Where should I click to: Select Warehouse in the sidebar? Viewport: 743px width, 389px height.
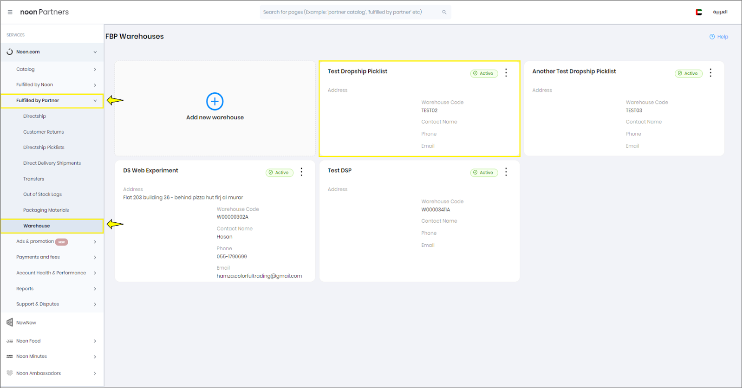click(x=52, y=226)
